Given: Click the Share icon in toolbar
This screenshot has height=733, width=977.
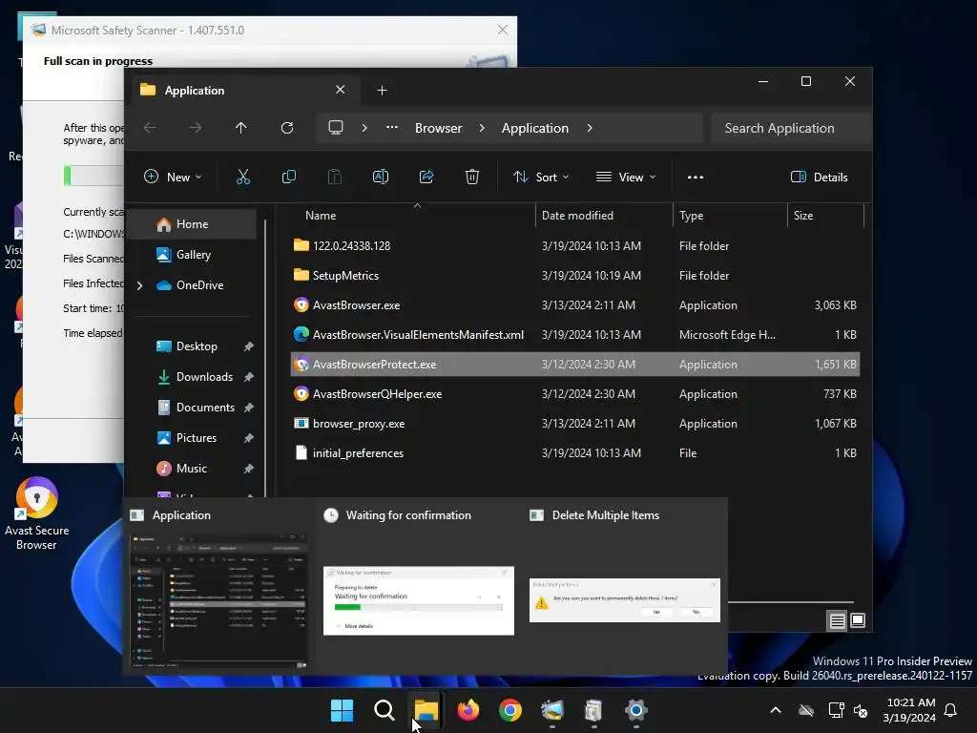Looking at the screenshot, I should 426,177.
